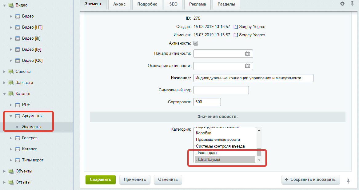The height and width of the screenshot is (190, 359).
Task: Click the PDF infoblock icon in sidebar
Action: point(18,105)
